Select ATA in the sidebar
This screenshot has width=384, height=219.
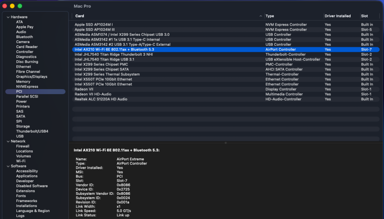[19, 22]
